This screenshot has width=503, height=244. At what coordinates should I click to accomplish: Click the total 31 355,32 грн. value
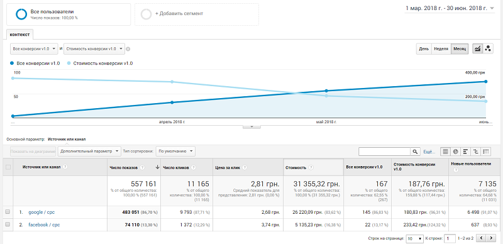[317, 184]
